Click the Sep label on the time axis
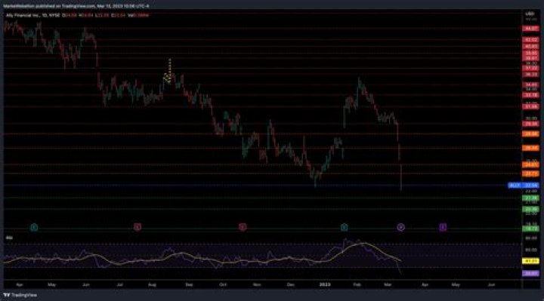This screenshot has width=544, height=301. coord(189,284)
